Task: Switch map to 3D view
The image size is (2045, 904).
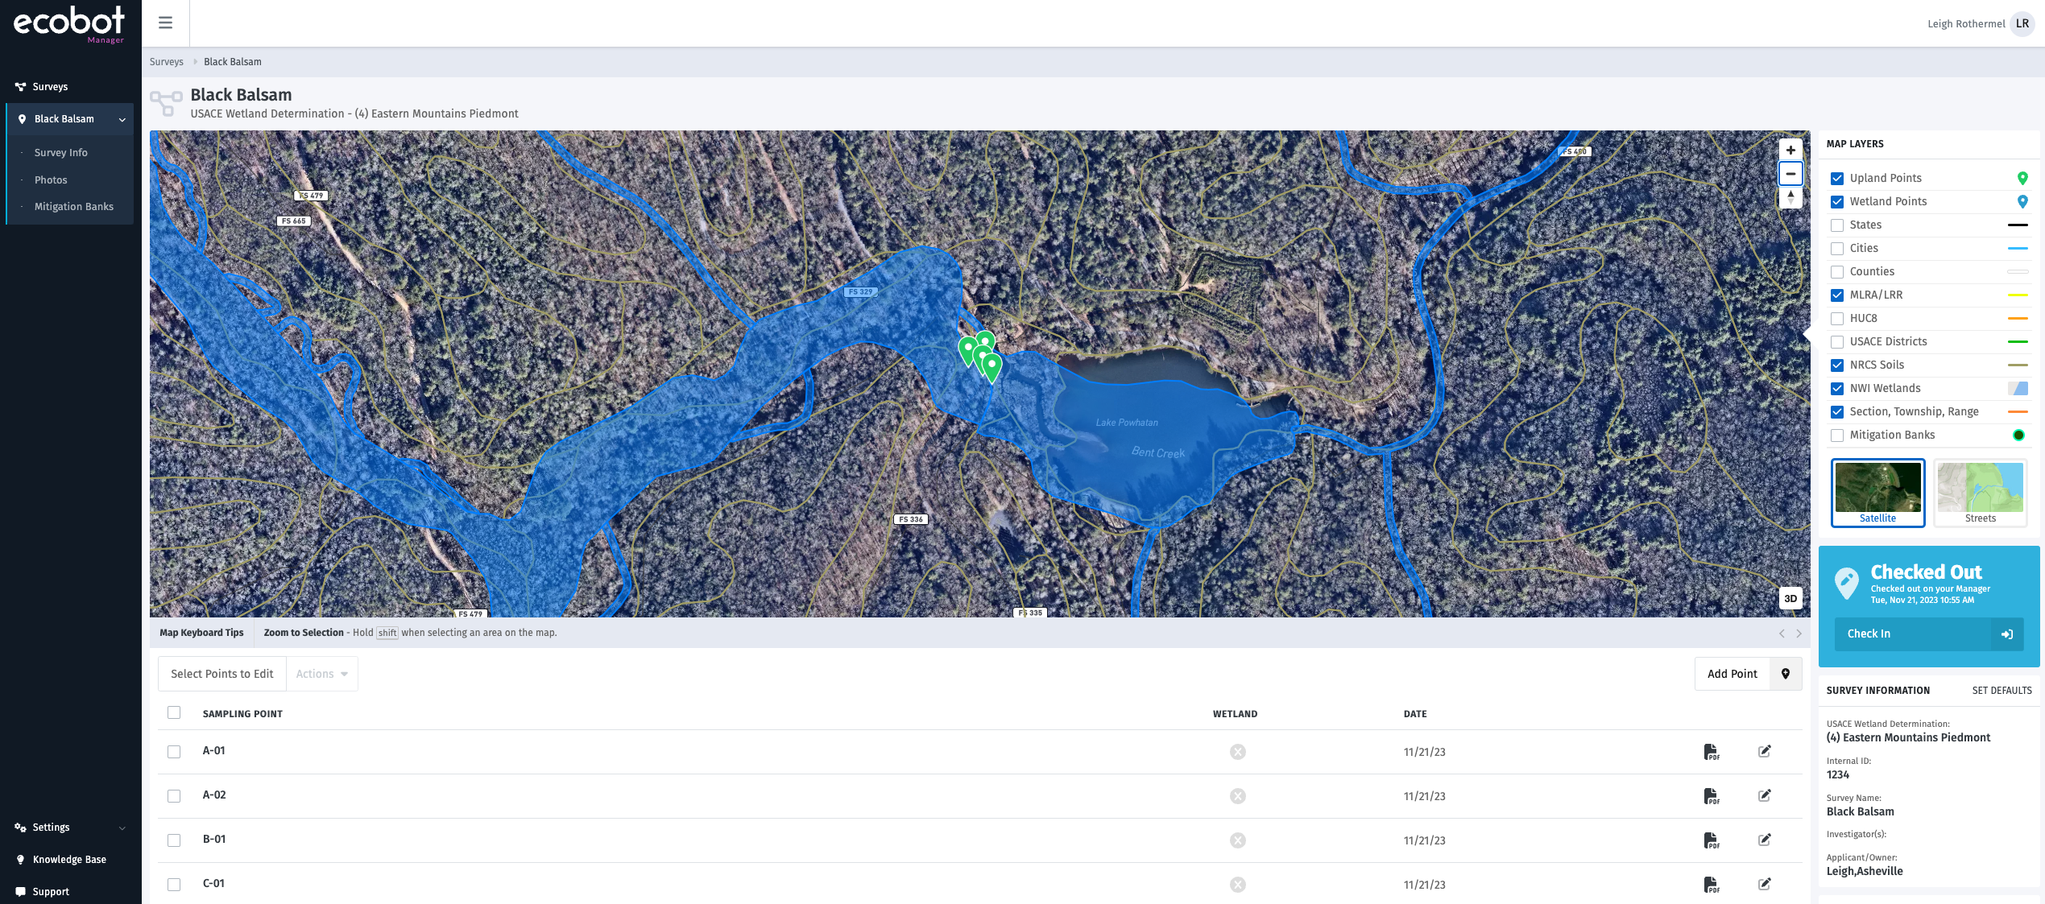Action: point(1790,598)
